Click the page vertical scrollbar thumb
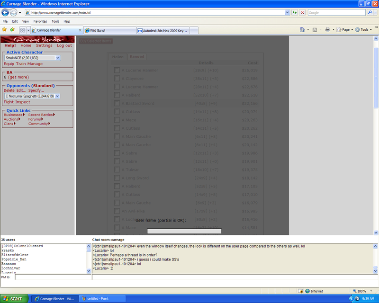Image resolution: width=379 pixels, height=303 pixels. tap(376, 78)
